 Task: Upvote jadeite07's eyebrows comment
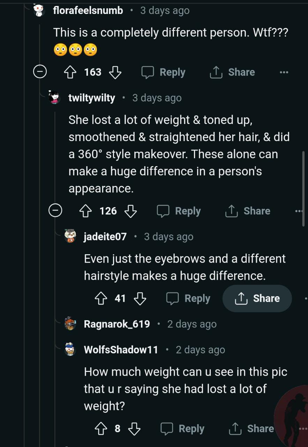click(101, 298)
